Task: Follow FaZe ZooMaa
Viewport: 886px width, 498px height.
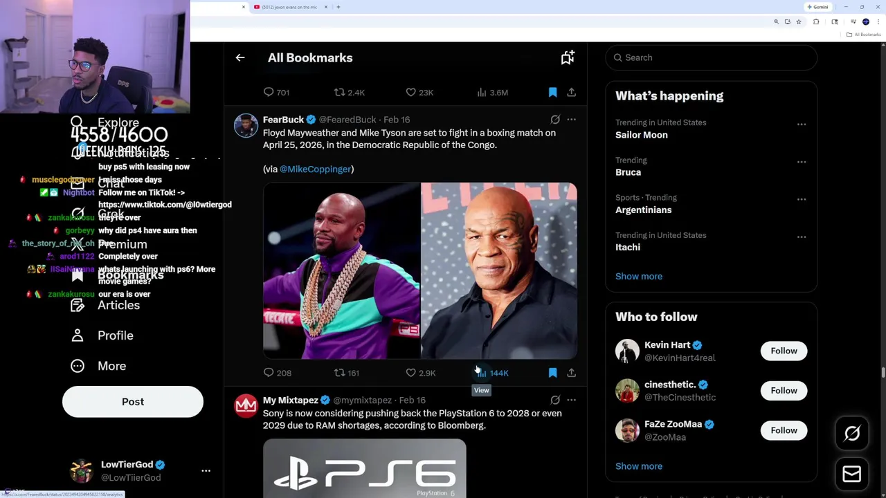Action: pyautogui.click(x=784, y=430)
